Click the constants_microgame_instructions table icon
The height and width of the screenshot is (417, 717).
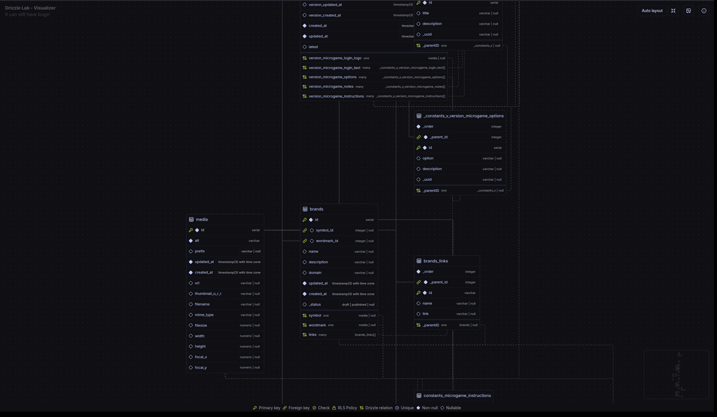coord(419,396)
